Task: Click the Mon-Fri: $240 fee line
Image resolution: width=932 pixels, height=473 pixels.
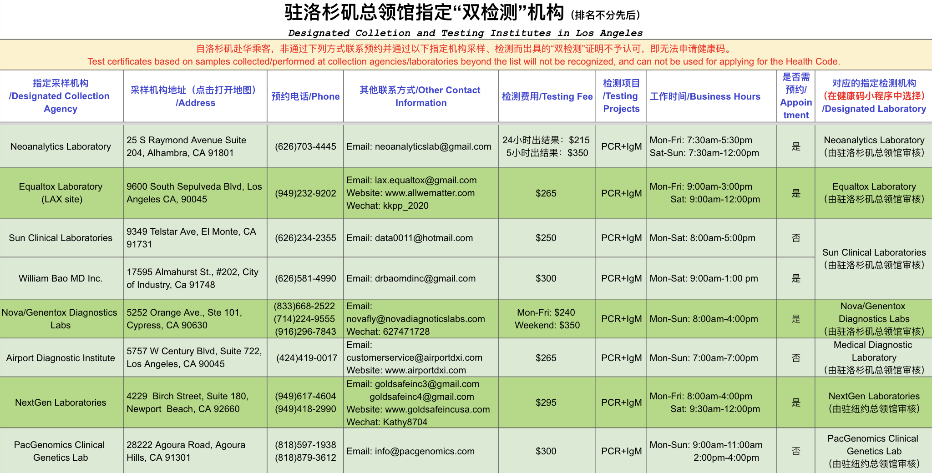Action: click(x=546, y=312)
